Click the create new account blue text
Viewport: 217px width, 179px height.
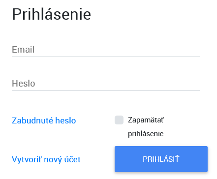(x=46, y=159)
